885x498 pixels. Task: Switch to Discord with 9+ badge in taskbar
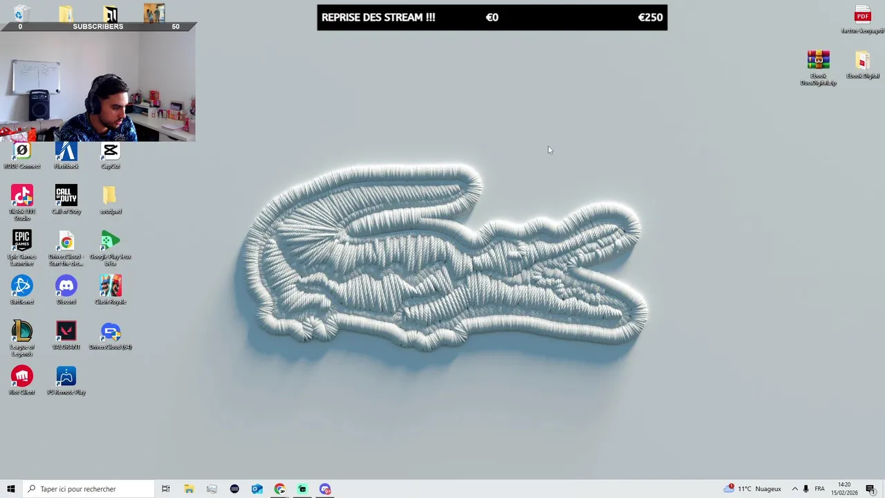tap(325, 489)
